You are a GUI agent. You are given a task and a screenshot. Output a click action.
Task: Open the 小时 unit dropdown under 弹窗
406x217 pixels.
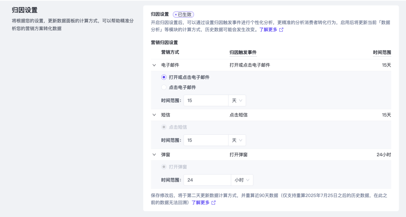pyautogui.click(x=242, y=180)
